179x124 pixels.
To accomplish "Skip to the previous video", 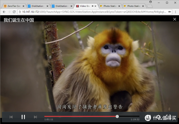I will 11,117.
